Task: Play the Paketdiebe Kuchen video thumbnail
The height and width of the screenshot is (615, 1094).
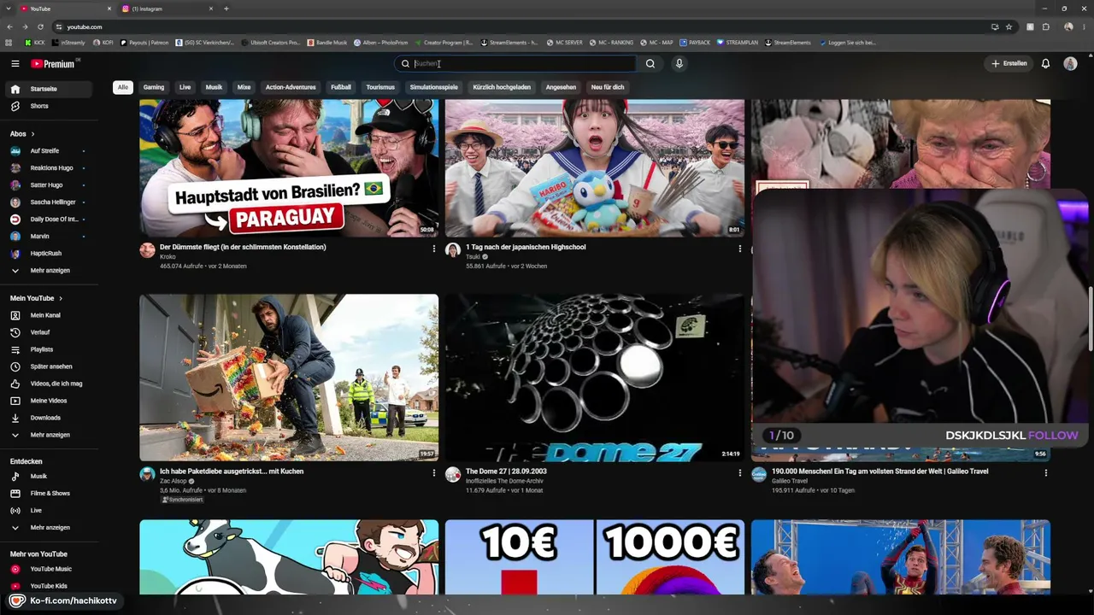Action: tap(289, 378)
